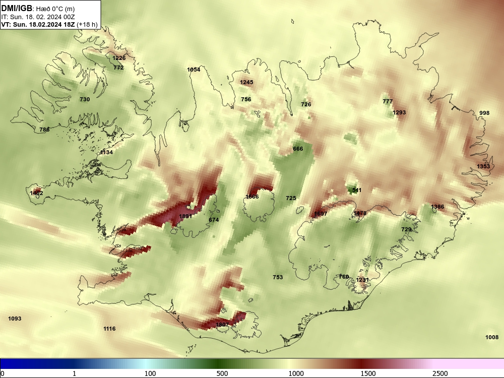Select the 674 value label
The width and height of the screenshot is (504, 378).
(x=214, y=220)
